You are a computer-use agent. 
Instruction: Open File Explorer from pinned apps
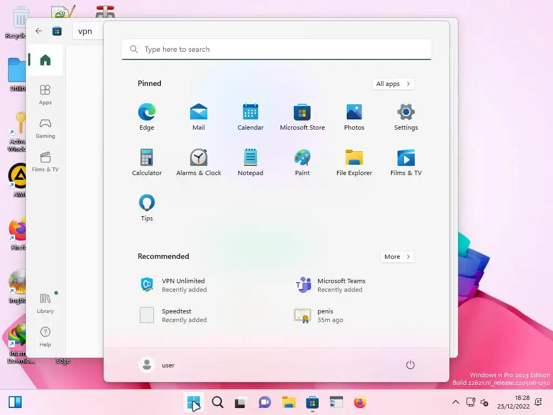(x=354, y=162)
